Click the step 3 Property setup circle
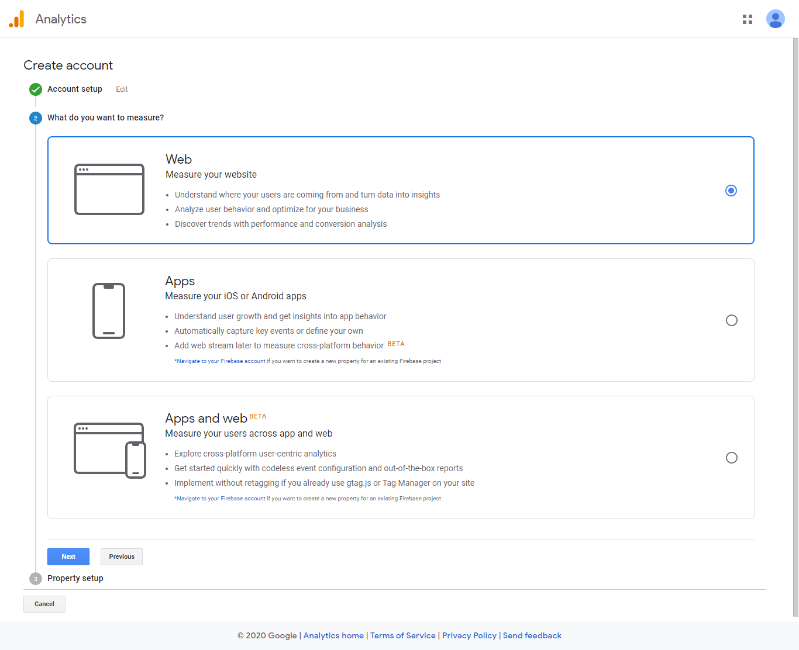The height and width of the screenshot is (650, 799). pos(36,579)
